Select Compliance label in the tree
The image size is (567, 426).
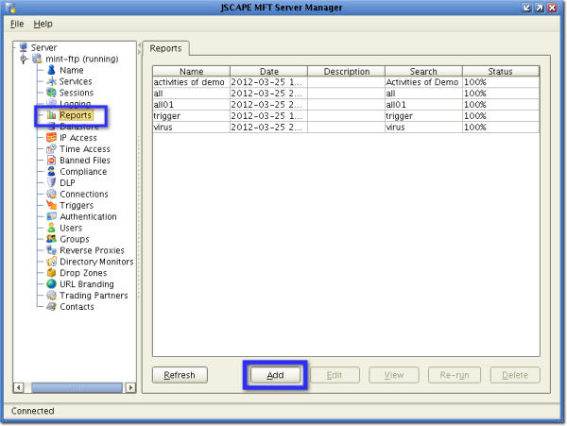(x=83, y=172)
